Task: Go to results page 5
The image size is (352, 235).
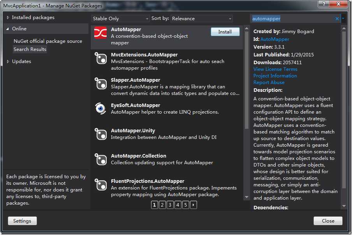Action: (185, 205)
